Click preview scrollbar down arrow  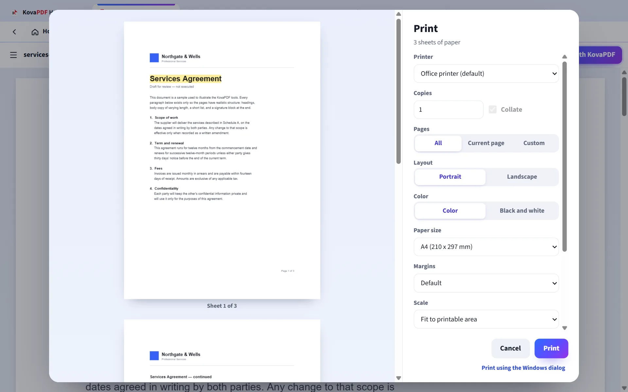[398, 378]
